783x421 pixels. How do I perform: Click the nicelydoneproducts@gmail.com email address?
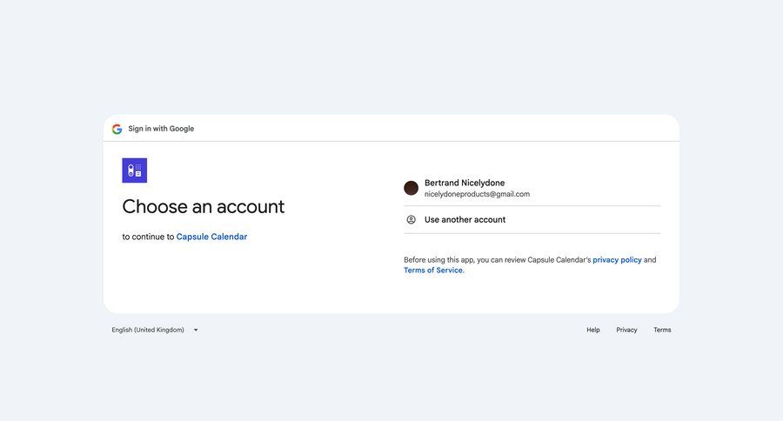(x=477, y=194)
